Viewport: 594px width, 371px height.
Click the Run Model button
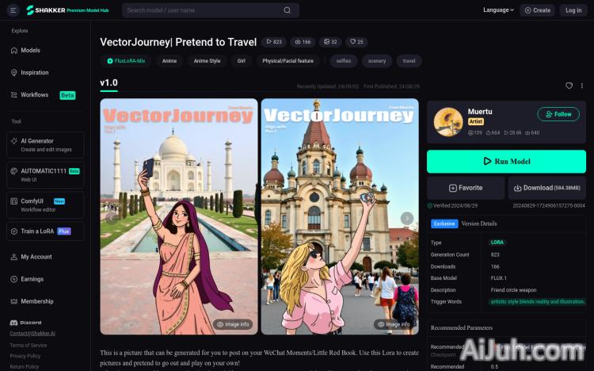pyautogui.click(x=506, y=161)
